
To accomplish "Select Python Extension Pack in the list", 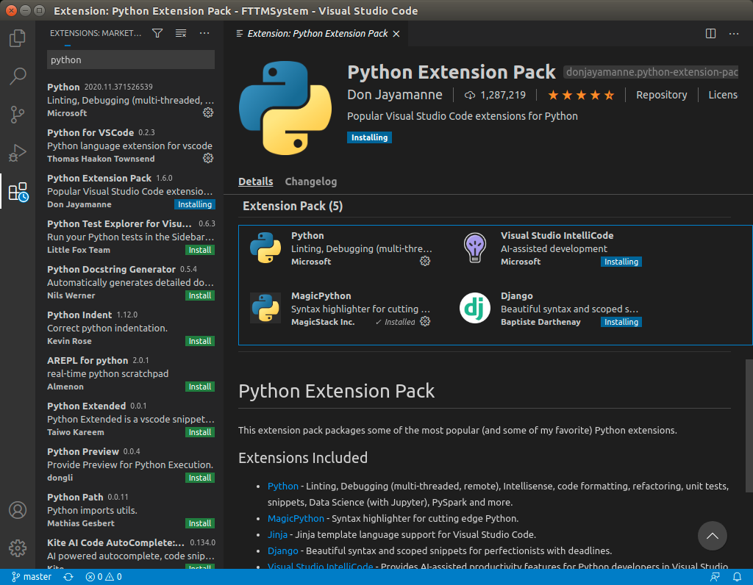I will (x=131, y=191).
